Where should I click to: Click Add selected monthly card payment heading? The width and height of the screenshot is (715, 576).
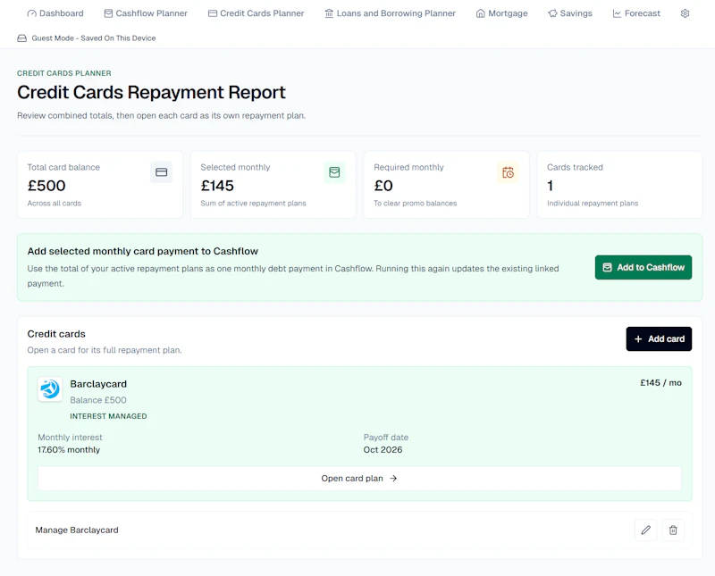pyautogui.click(x=143, y=251)
